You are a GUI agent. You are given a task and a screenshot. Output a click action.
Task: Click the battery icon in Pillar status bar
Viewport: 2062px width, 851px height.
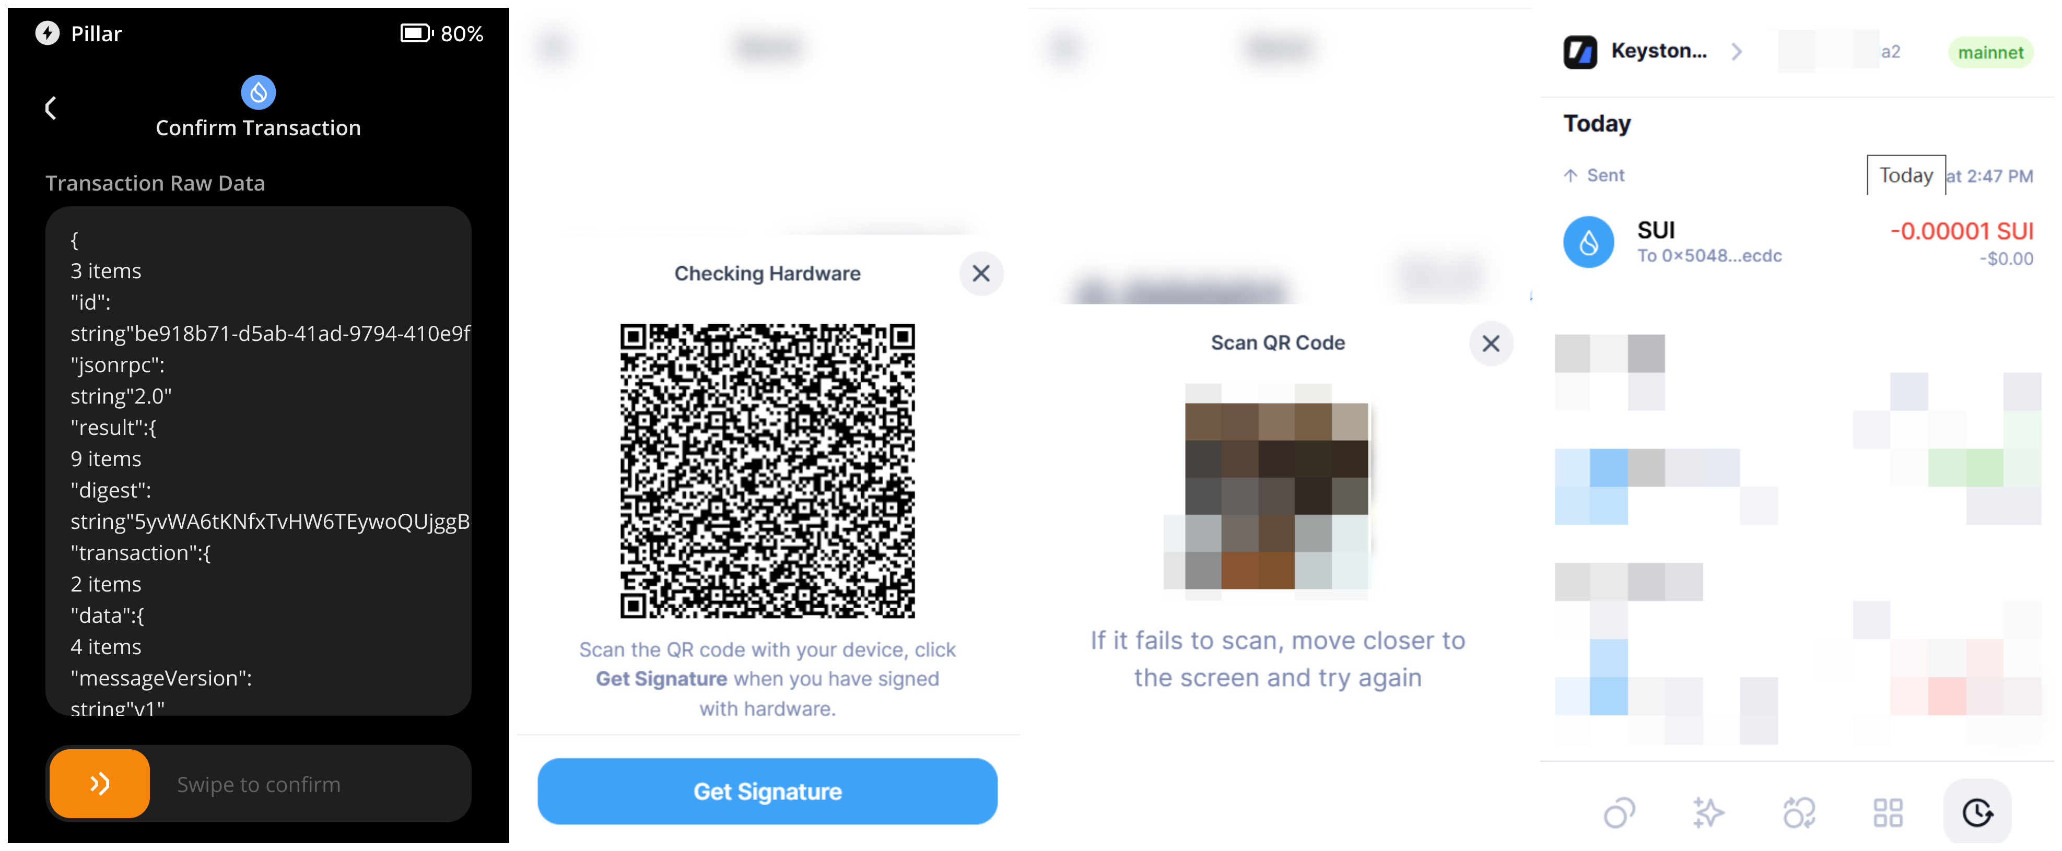click(416, 33)
